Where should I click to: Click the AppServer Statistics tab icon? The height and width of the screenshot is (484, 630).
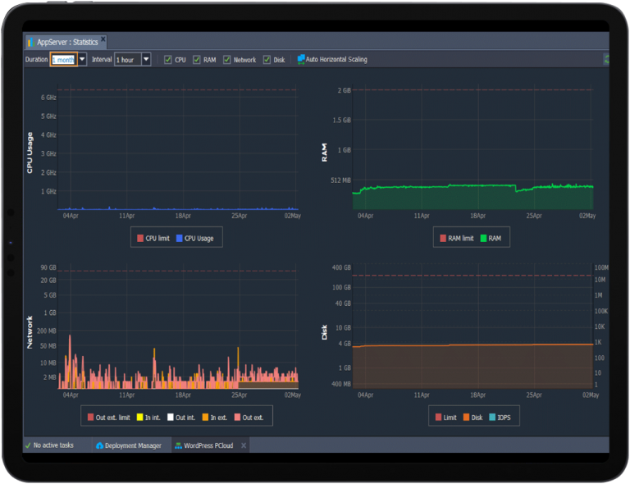click(x=31, y=42)
